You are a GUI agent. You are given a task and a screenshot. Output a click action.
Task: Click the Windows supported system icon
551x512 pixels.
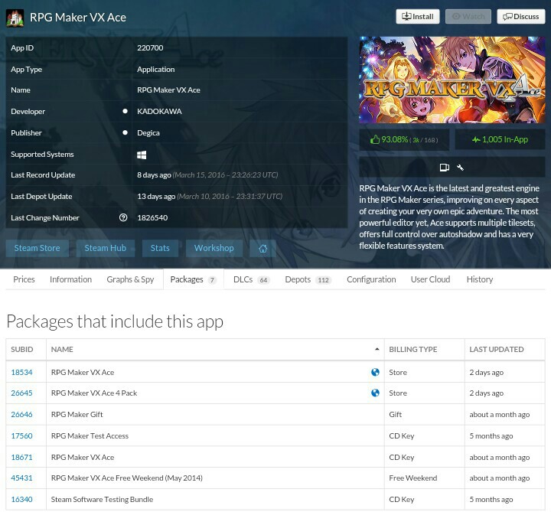[142, 155]
